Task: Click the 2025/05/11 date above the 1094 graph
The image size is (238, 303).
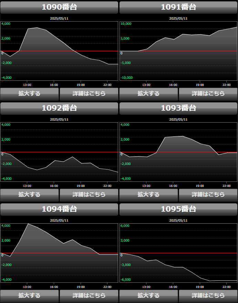Action: coord(59,221)
